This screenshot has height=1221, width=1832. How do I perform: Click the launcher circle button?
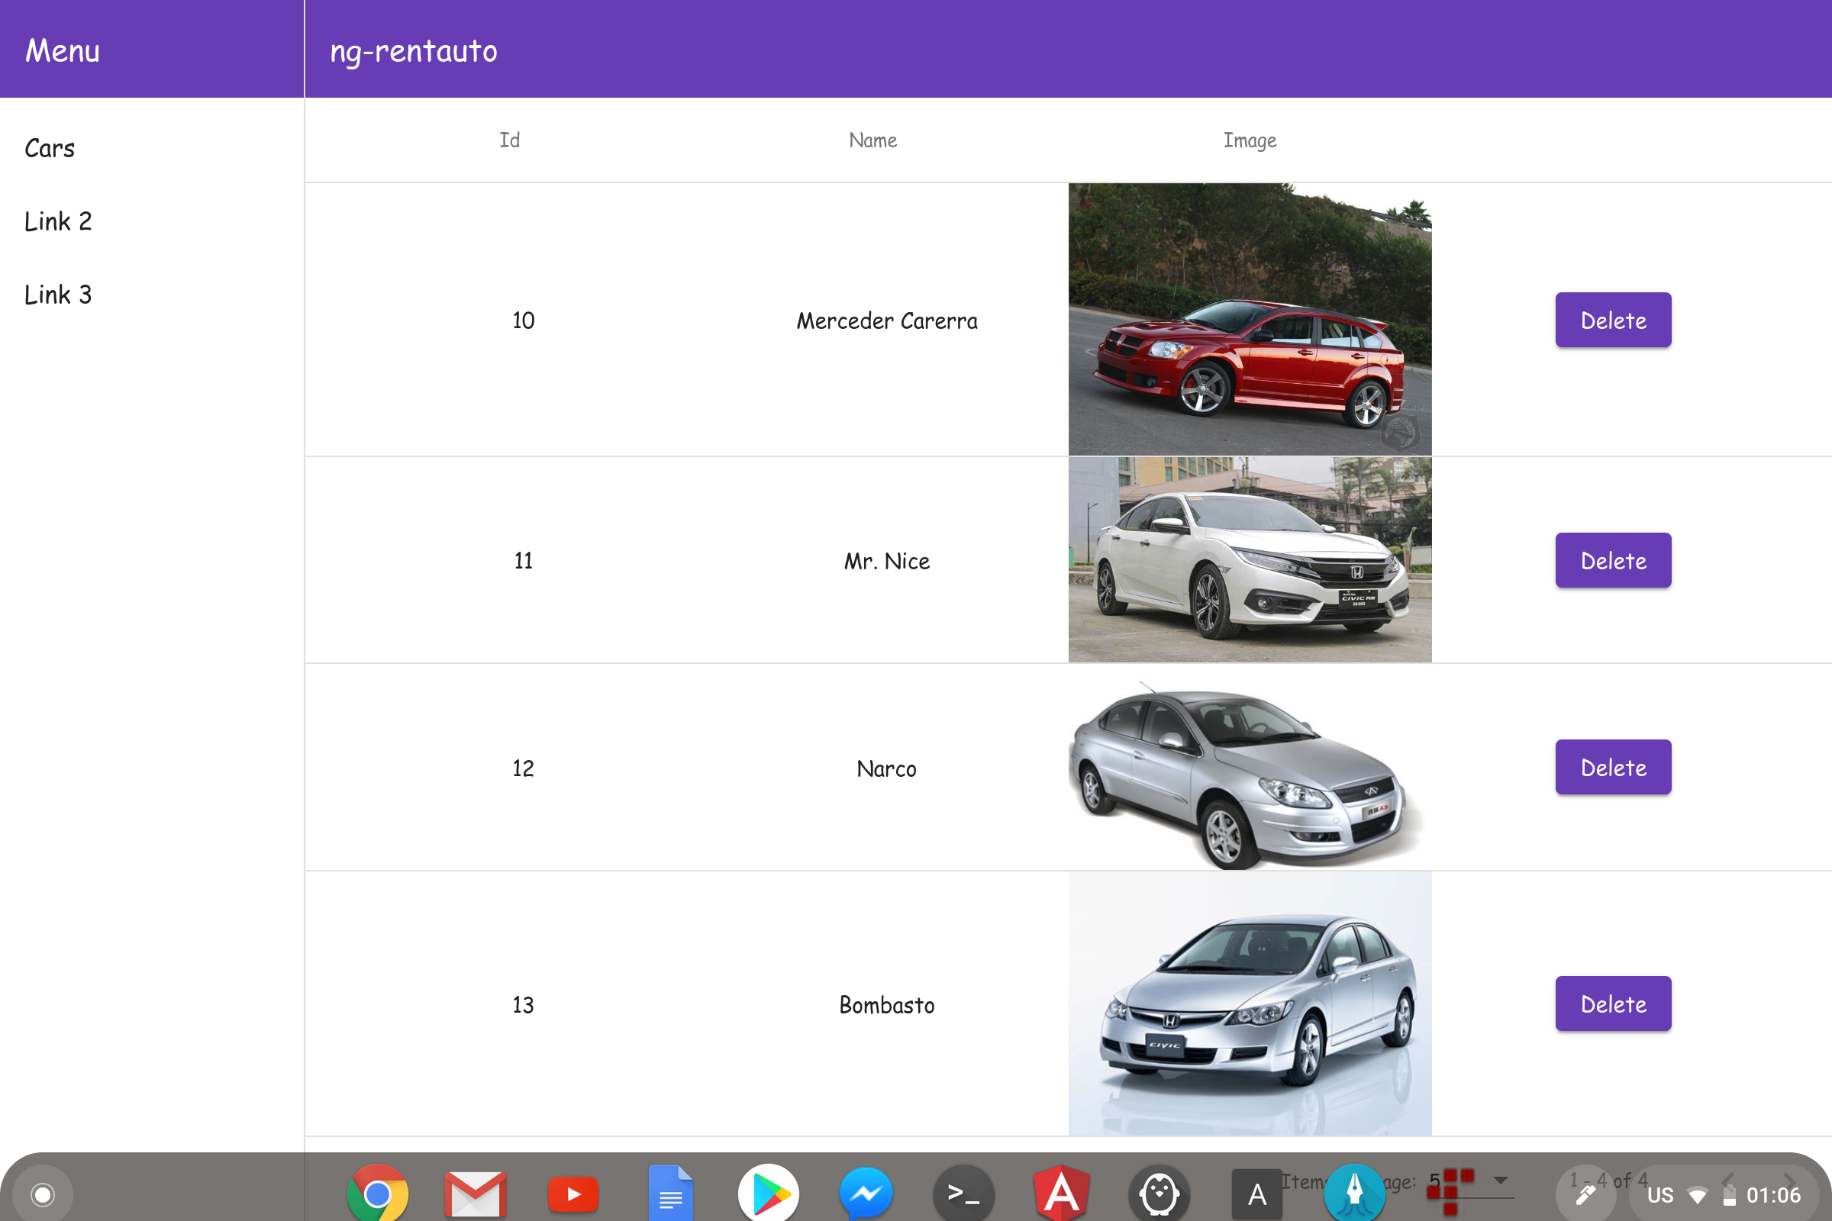(x=43, y=1193)
